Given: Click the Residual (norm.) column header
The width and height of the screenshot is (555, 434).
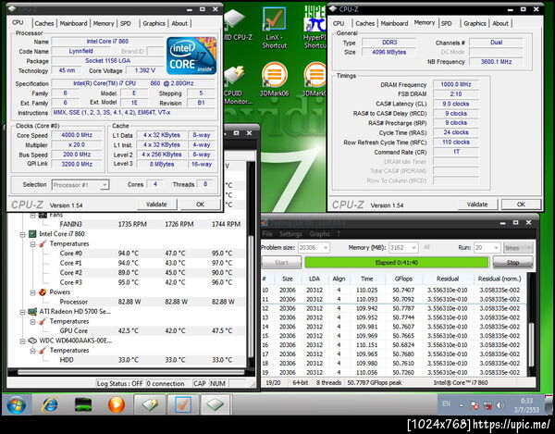Looking at the screenshot, I should 499,279.
